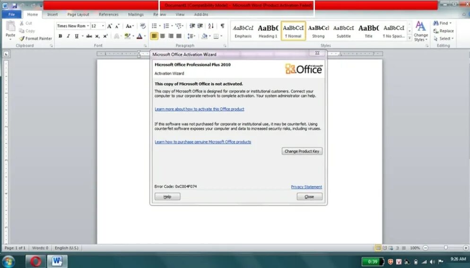Click the Zoom Out minus button
The height and width of the screenshot is (268, 470).
[426, 248]
